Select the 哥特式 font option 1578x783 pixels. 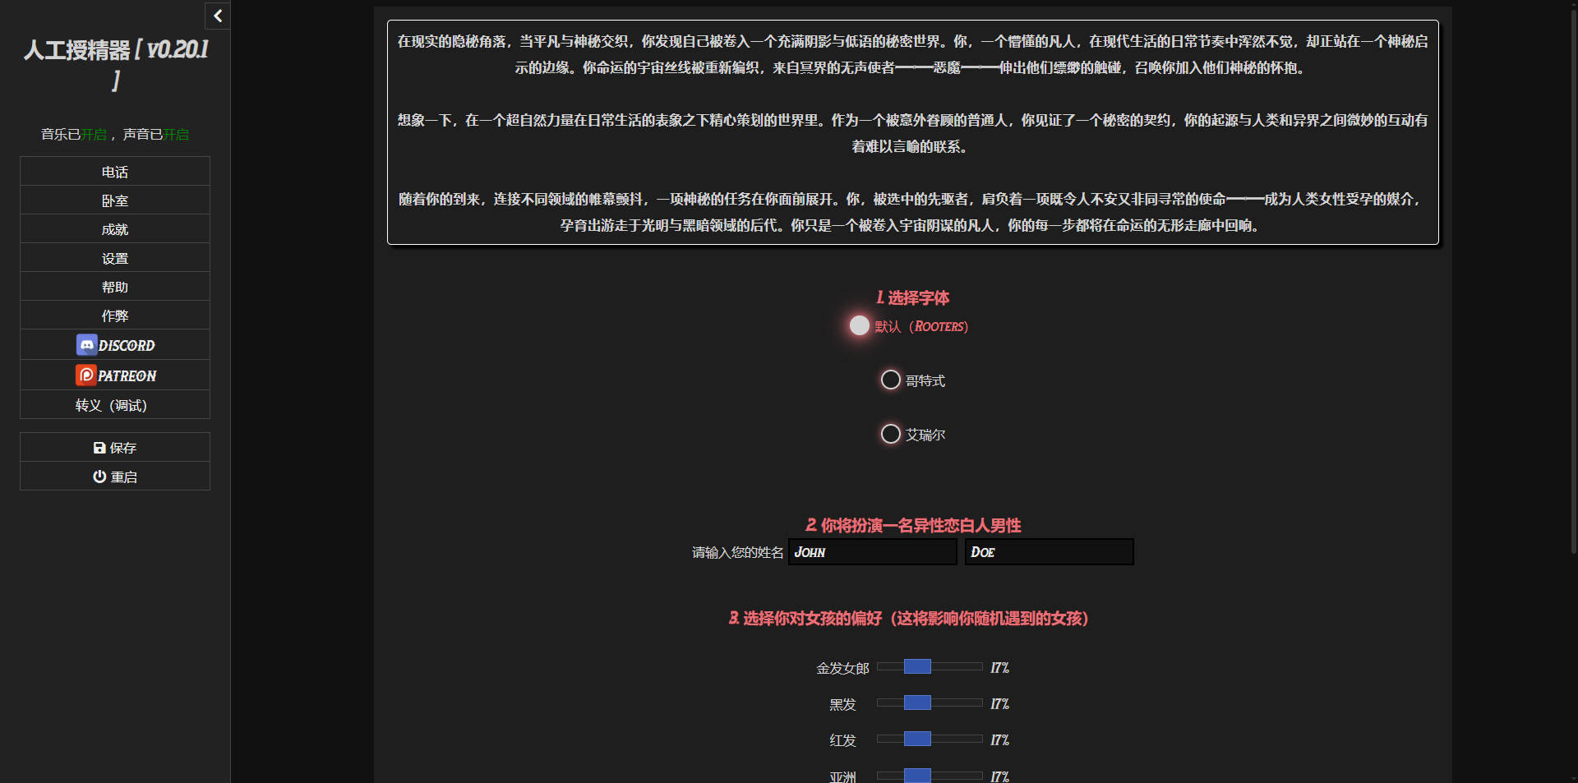click(x=891, y=380)
